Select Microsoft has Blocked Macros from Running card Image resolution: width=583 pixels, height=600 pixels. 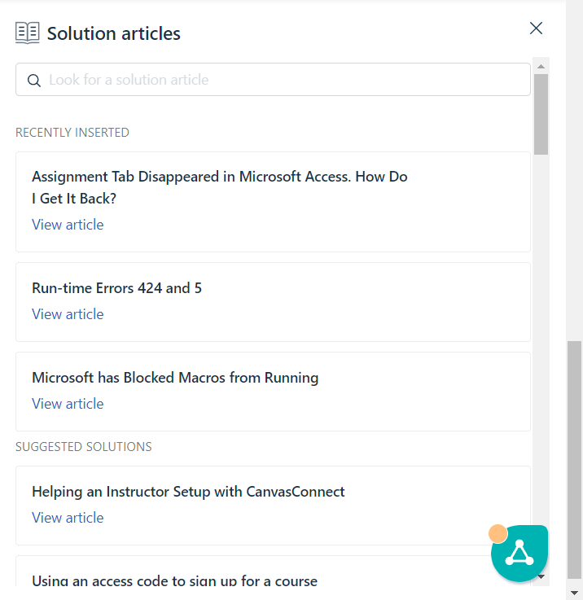point(273,392)
